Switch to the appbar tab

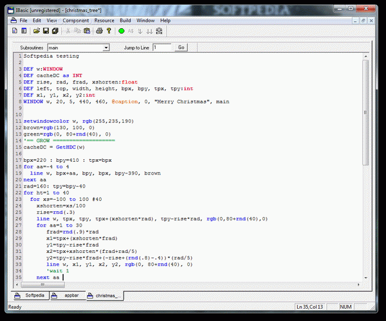[68, 295]
